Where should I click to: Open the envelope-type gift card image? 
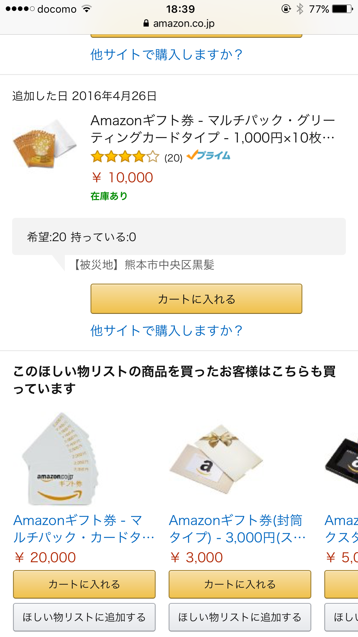point(216,459)
